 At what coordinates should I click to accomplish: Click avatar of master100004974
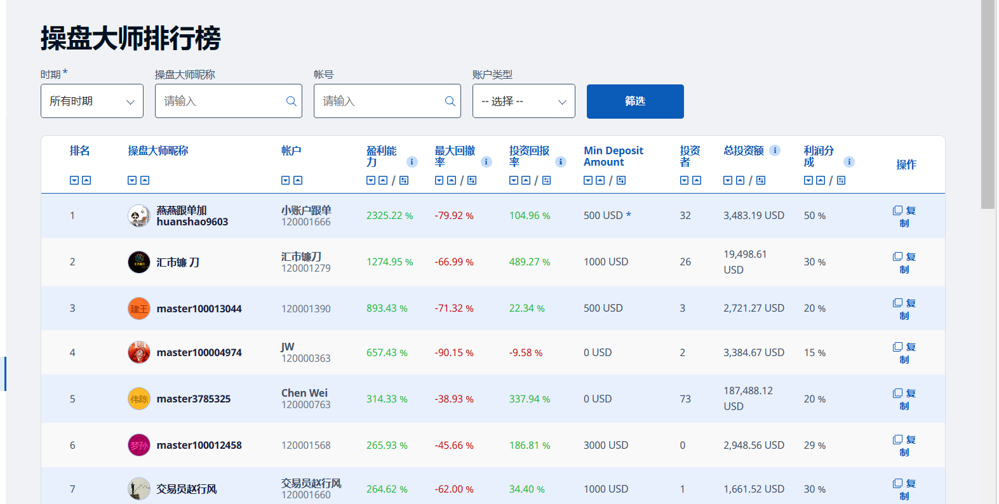tap(139, 352)
